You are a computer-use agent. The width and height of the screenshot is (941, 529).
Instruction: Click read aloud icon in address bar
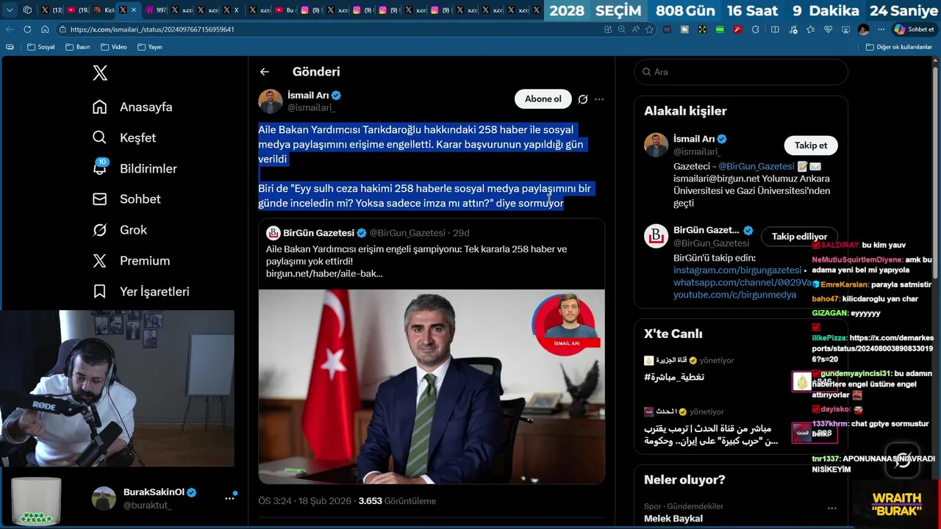click(x=635, y=29)
